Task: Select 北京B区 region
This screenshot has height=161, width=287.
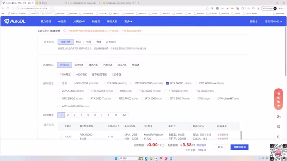Action: coord(79,65)
